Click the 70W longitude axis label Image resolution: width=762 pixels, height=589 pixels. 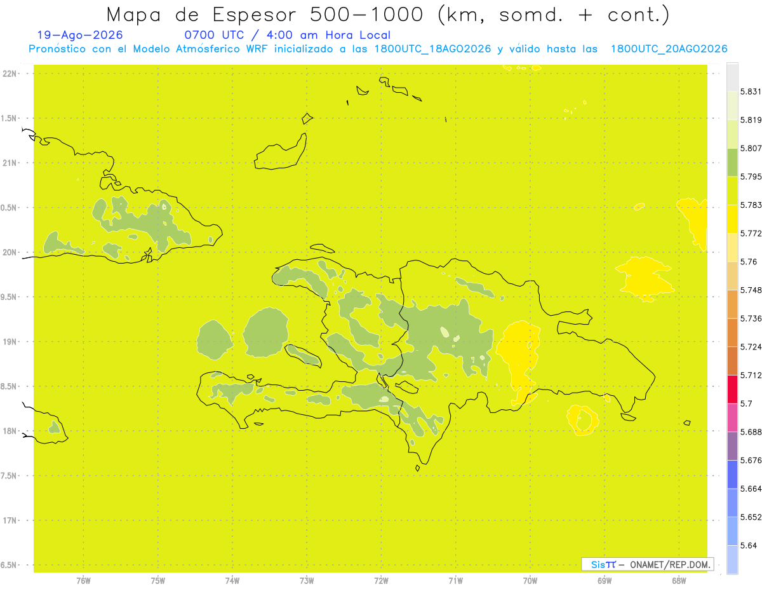point(530,581)
